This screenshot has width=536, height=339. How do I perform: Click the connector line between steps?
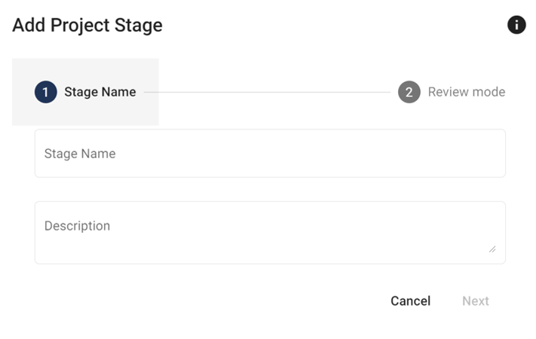267,93
